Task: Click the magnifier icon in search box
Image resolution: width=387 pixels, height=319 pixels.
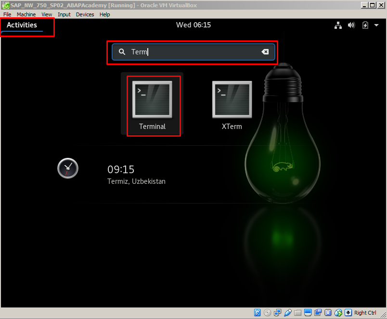Action: coord(122,52)
